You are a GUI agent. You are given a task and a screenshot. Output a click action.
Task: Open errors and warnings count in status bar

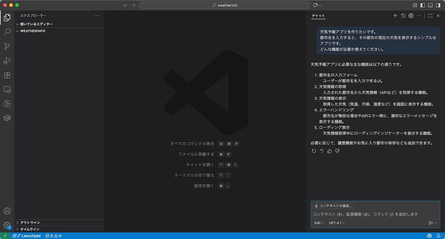pyautogui.click(x=53, y=236)
